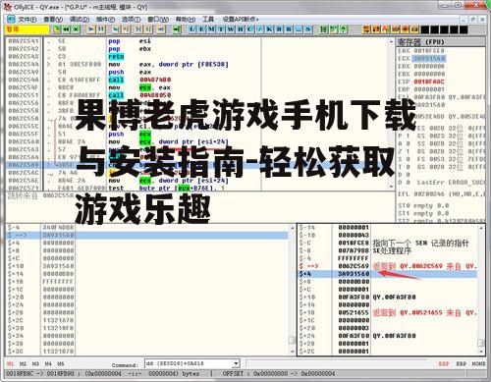Switch to the M4 memory tab
Image resolution: width=491 pixels, height=382 pixels.
pos(48,364)
